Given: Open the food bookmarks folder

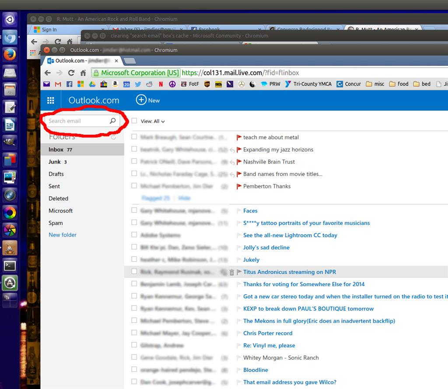Looking at the screenshot, I should [399, 84].
